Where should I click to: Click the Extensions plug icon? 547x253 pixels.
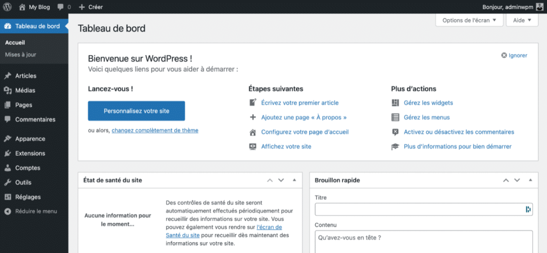coord(7,153)
